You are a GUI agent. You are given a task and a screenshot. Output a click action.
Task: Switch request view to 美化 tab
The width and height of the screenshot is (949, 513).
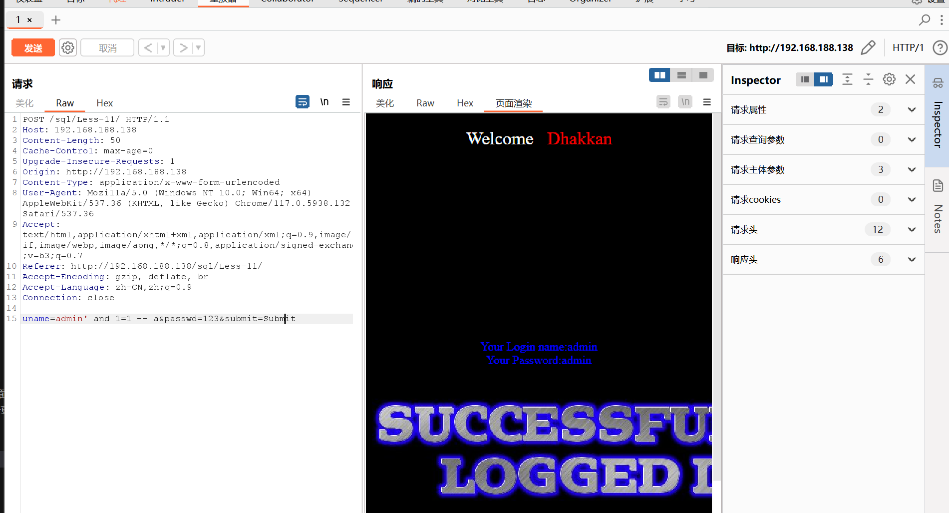(x=24, y=103)
